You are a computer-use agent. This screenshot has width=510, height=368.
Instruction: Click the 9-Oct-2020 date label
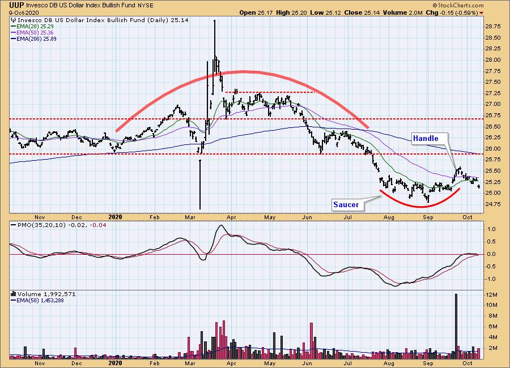24,12
